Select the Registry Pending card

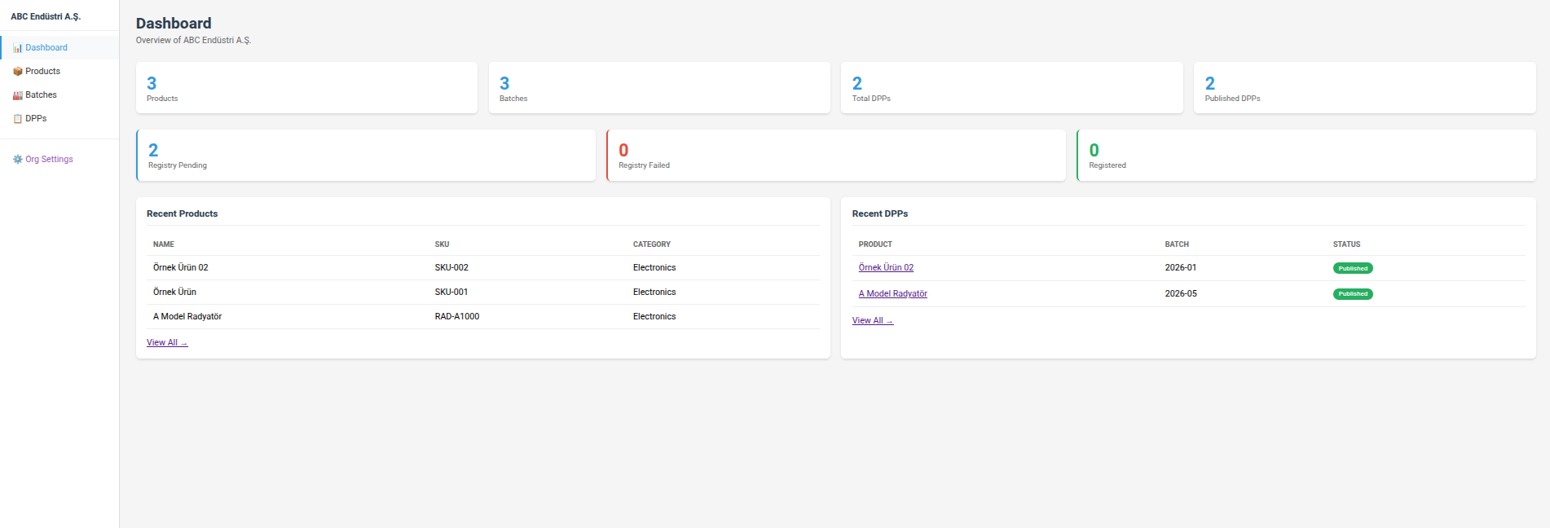point(366,155)
